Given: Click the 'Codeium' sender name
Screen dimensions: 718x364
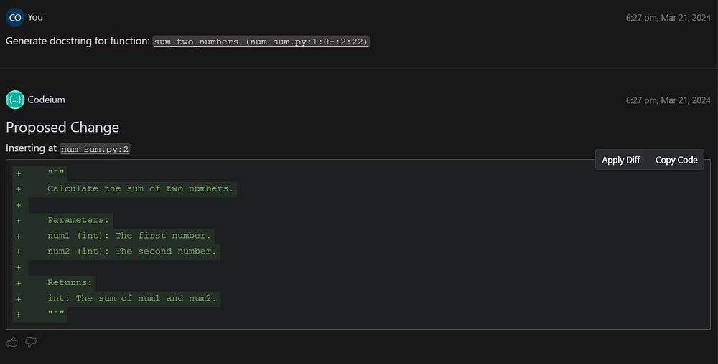Looking at the screenshot, I should coord(46,100).
